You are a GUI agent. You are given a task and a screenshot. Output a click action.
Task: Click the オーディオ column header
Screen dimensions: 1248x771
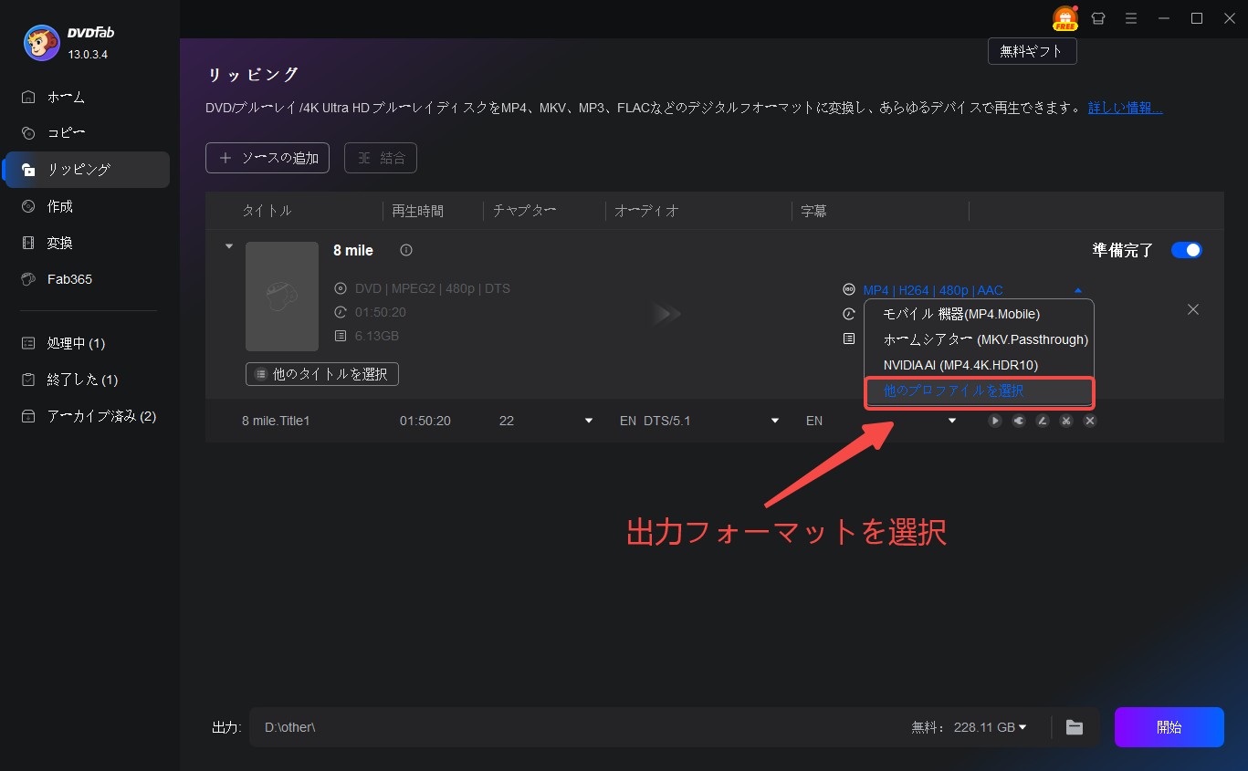(646, 211)
